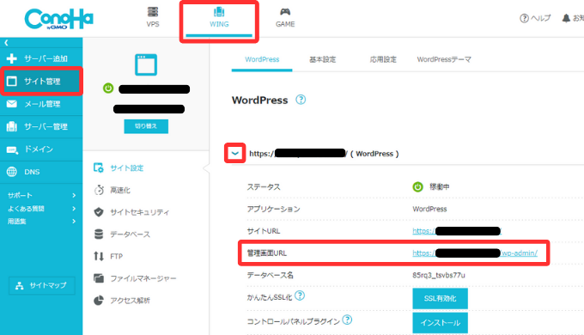584x335 pixels.
Task: Open ファイルマネージャー
Action: coord(143,278)
